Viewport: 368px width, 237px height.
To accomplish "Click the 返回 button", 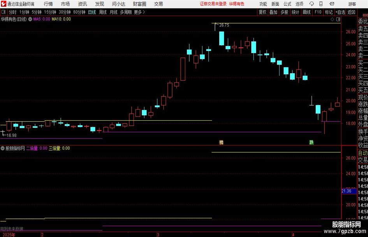I will [351, 12].
